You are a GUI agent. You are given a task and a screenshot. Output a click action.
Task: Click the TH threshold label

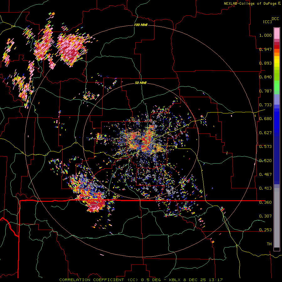click(269, 244)
